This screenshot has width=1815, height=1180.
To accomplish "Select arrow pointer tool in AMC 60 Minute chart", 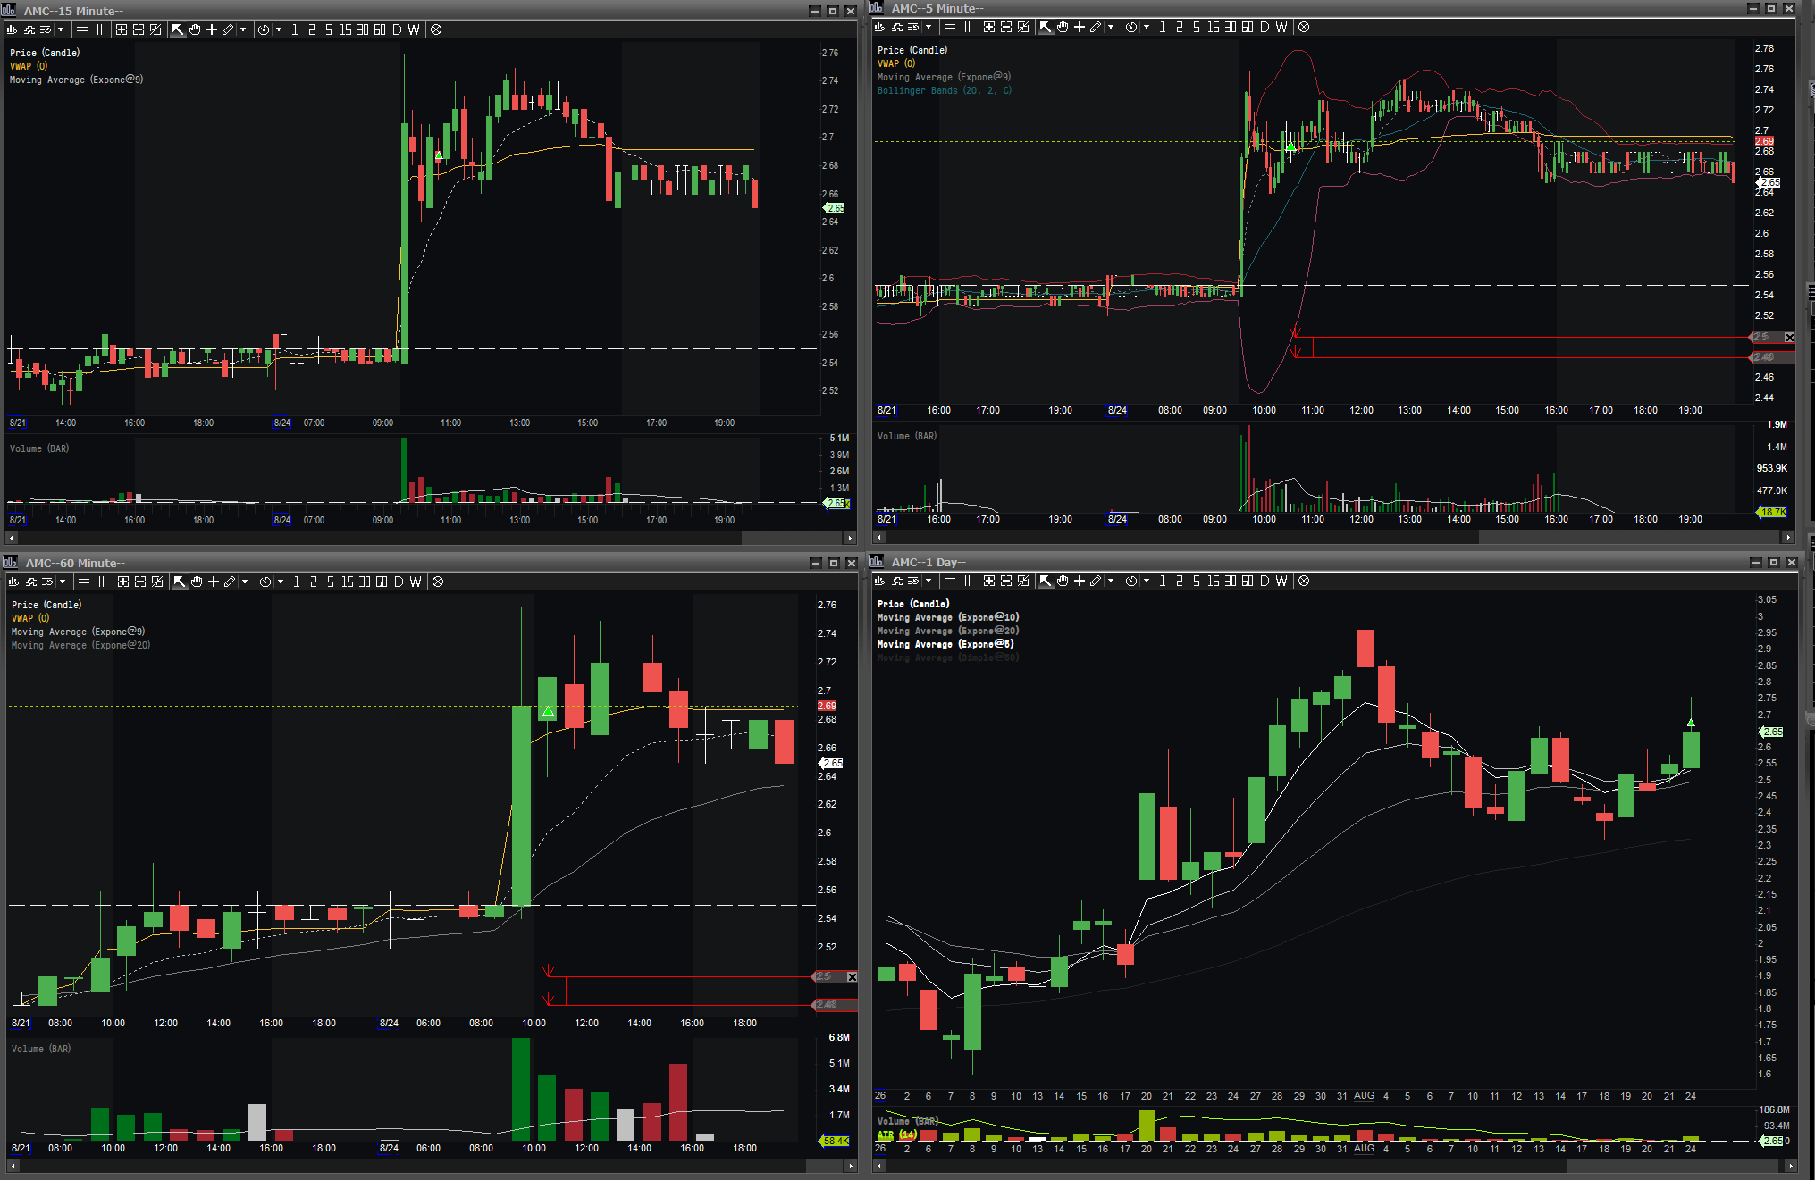I will pyautogui.click(x=180, y=582).
